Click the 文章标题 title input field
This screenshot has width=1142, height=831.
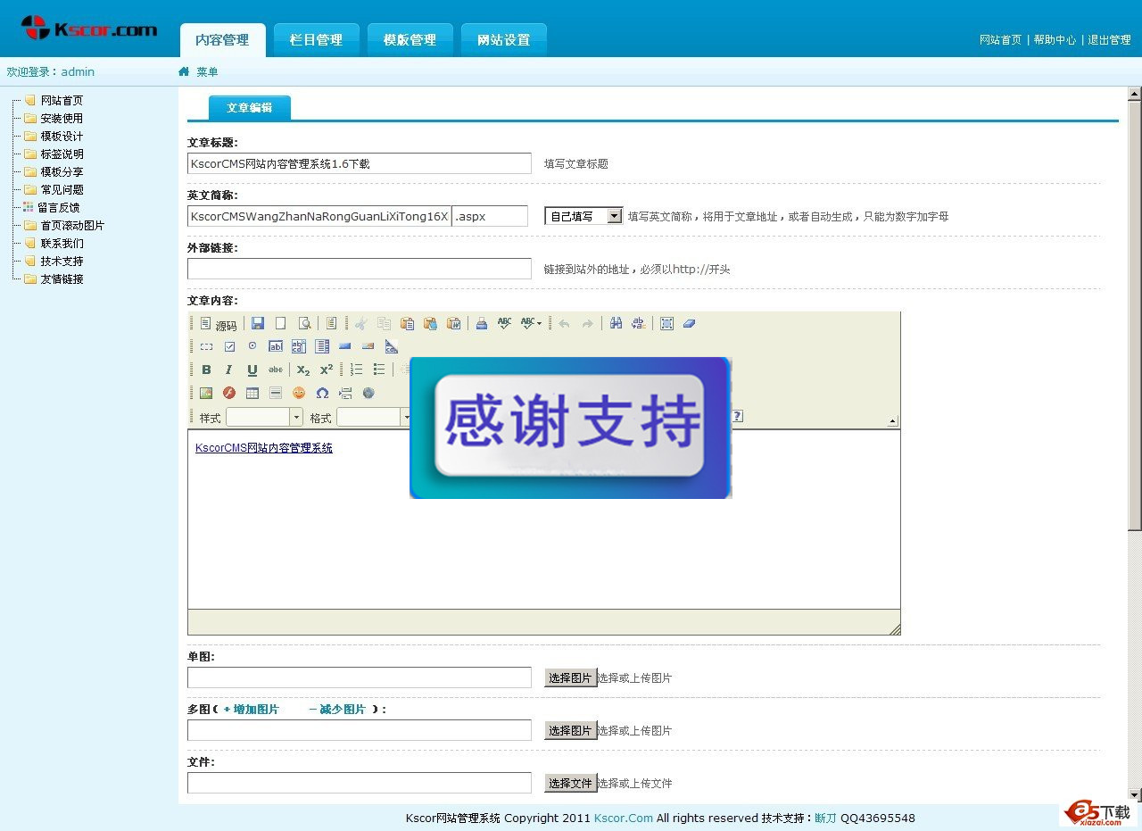tap(359, 163)
